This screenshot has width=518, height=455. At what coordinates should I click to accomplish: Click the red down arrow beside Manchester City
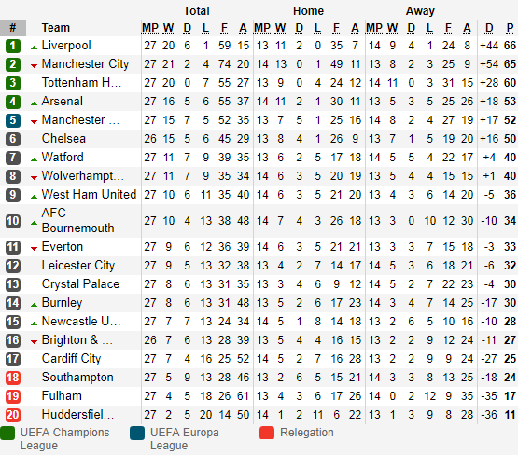(x=34, y=66)
